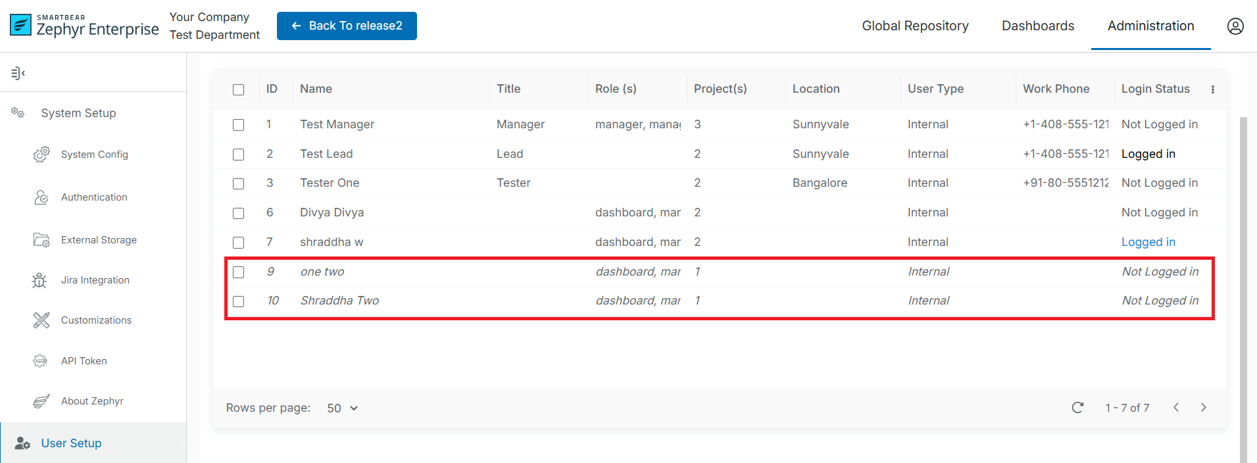Screen dimensions: 1257x463
Task: Open the Global Repository tab
Action: [915, 26]
